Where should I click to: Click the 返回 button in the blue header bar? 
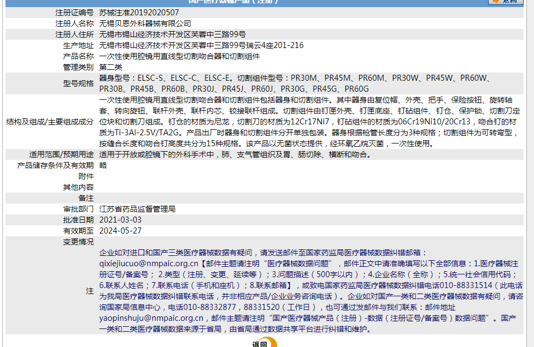pyautogui.click(x=506, y=2)
